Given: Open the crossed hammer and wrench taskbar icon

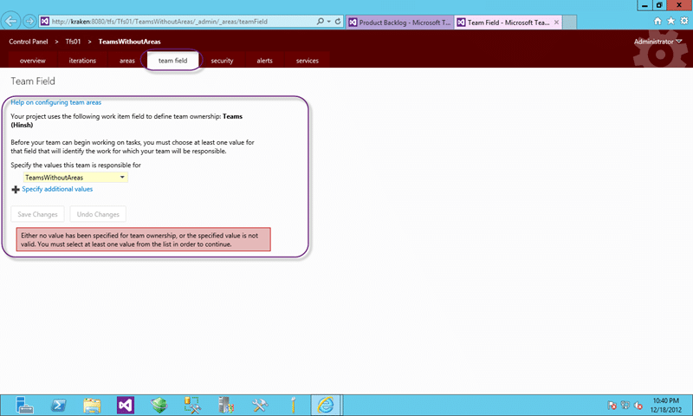Looking at the screenshot, I should coord(259,405).
